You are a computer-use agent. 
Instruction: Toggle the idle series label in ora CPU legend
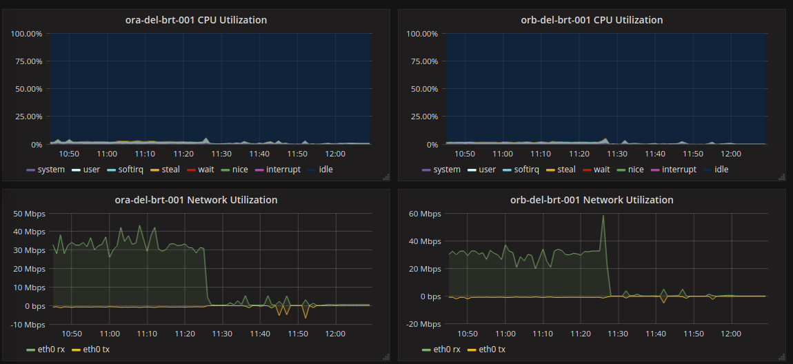coord(326,170)
